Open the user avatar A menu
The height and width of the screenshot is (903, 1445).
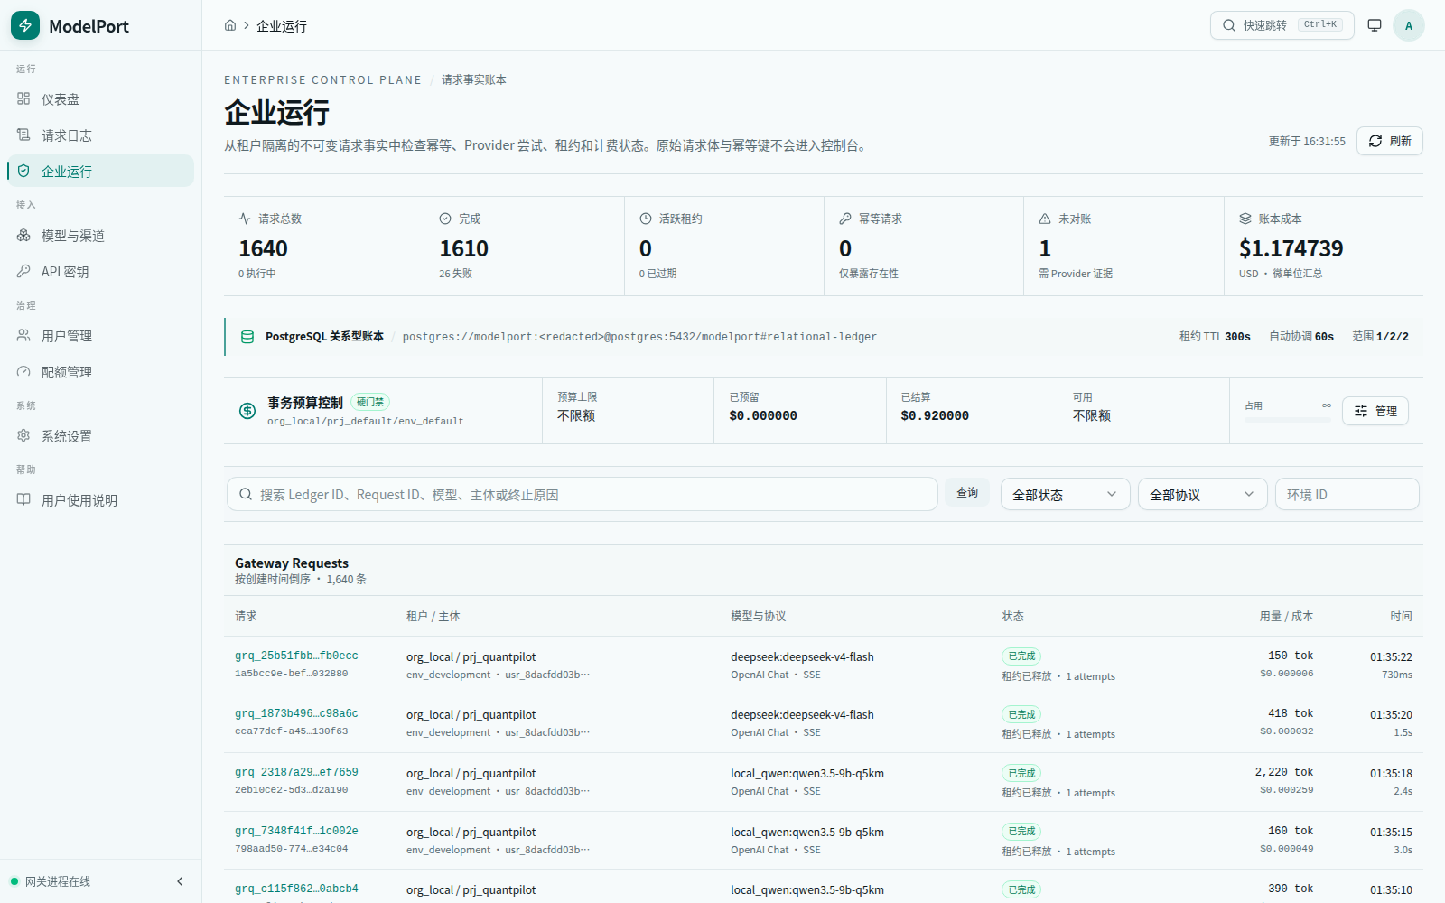(1408, 25)
